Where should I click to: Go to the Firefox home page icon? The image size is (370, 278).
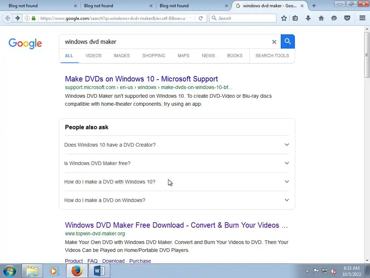321,18
